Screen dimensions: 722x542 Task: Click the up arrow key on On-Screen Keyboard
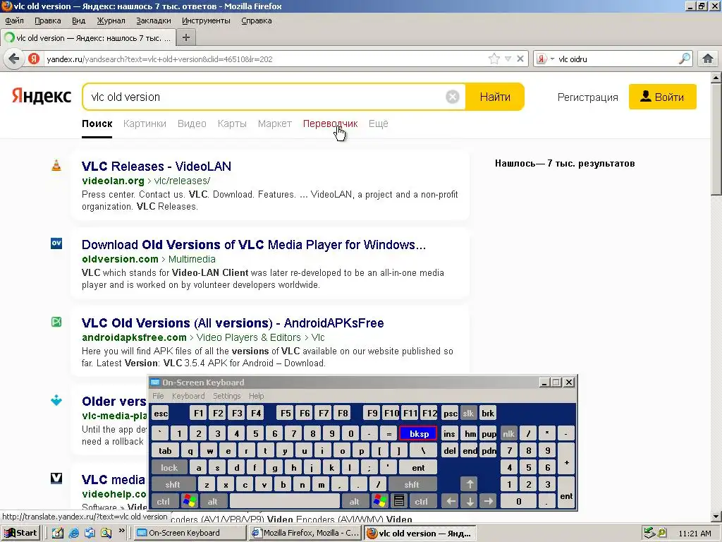click(x=470, y=484)
